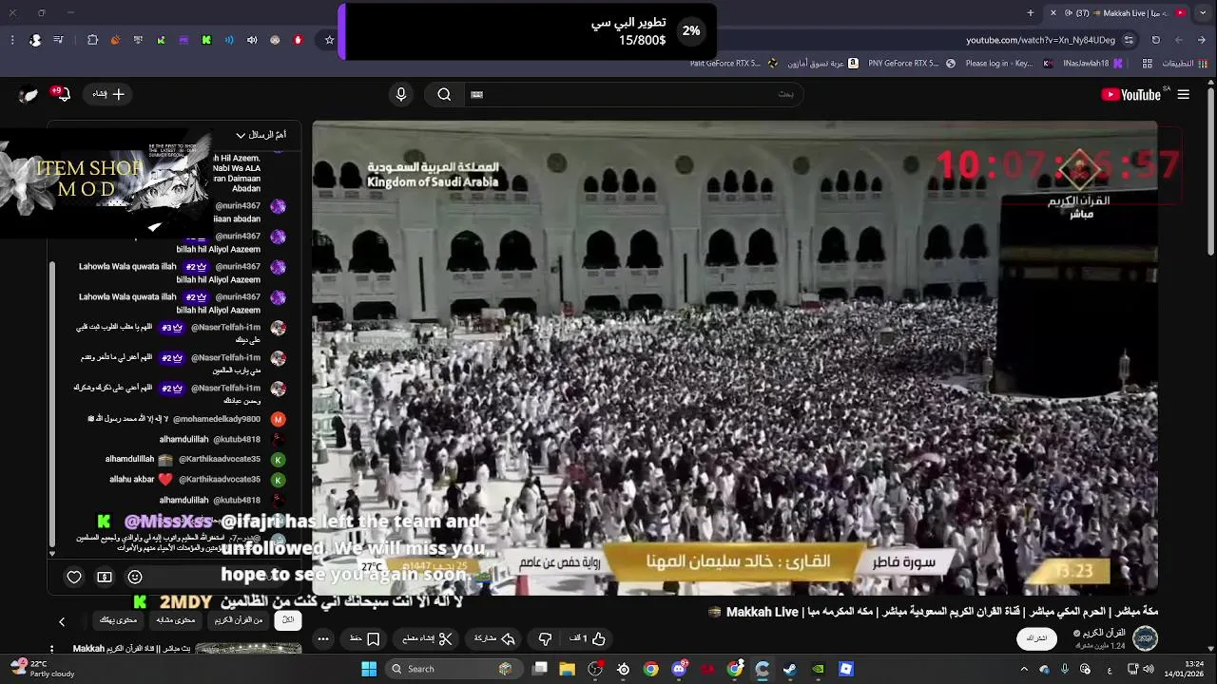Start voice search with the microphone
The image size is (1217, 684).
click(x=401, y=94)
